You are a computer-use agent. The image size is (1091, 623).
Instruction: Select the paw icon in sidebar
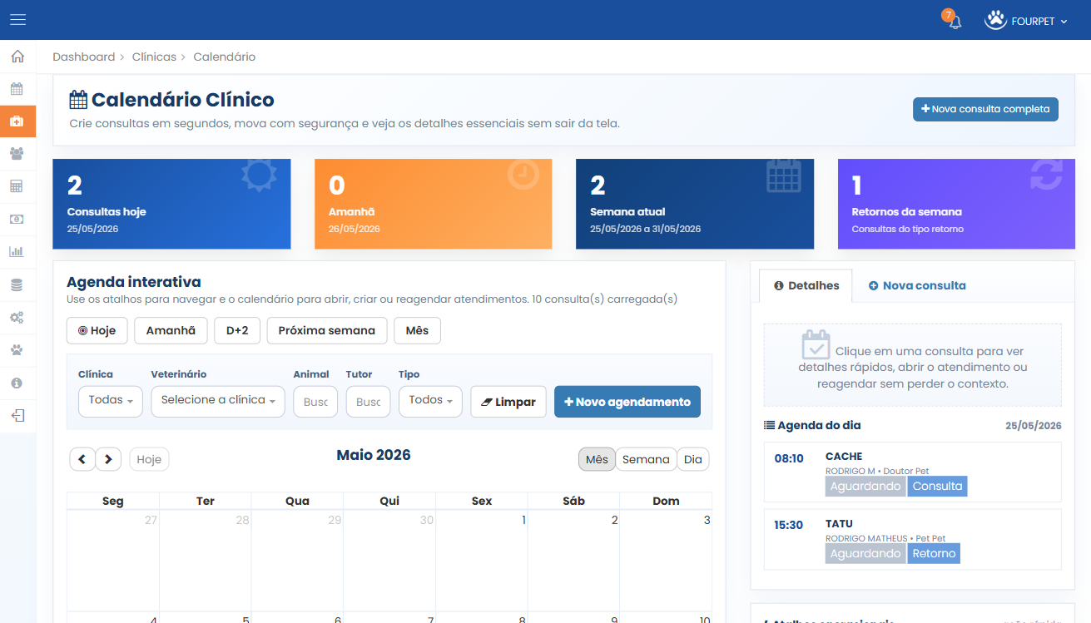17,349
